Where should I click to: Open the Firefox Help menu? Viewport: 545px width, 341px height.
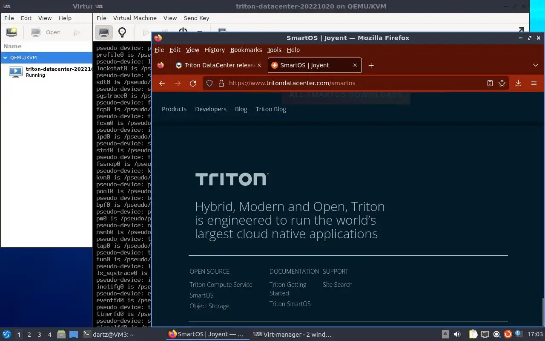tap(293, 50)
